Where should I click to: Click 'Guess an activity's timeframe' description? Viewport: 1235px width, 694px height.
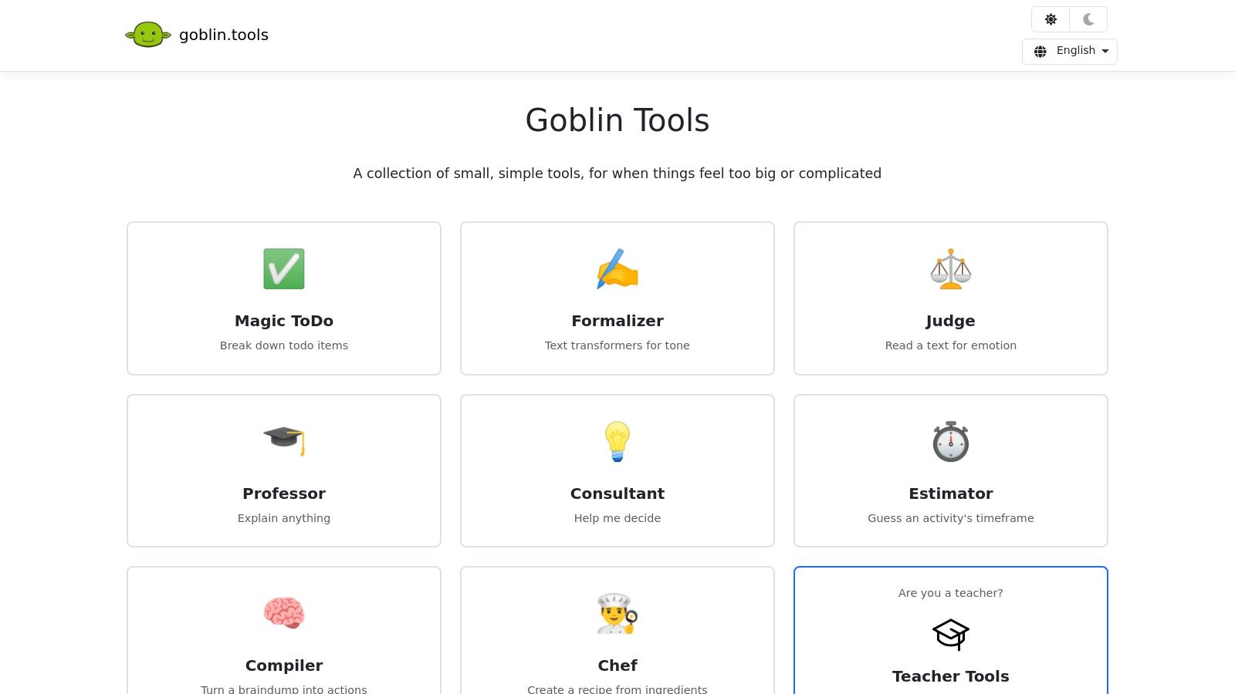coord(951,518)
